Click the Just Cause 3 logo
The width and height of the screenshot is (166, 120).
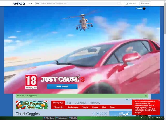[63, 79]
